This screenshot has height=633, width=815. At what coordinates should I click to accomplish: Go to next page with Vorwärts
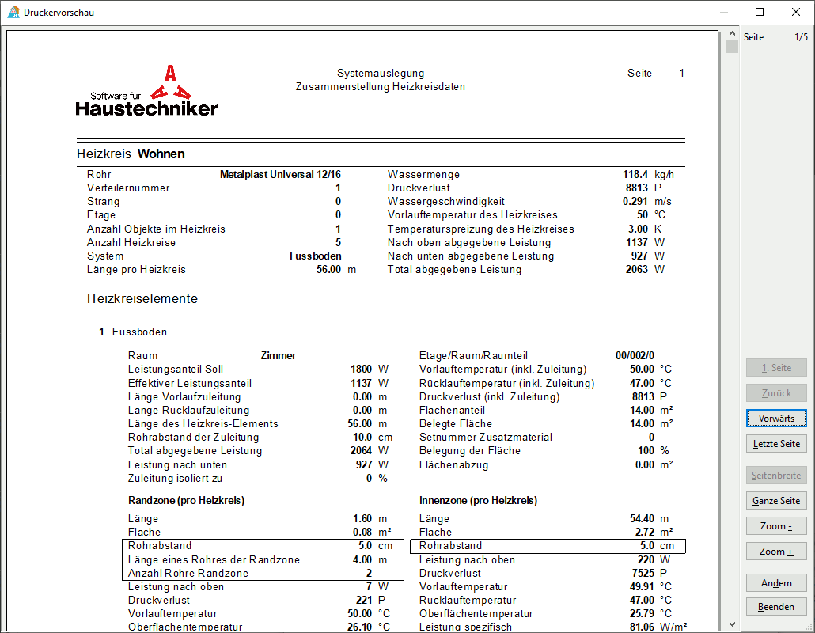point(776,418)
